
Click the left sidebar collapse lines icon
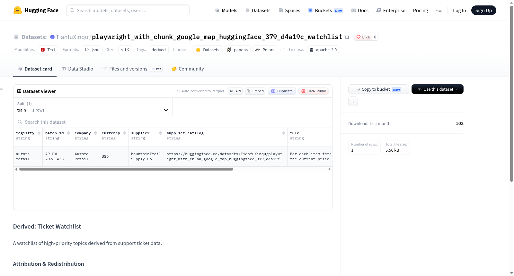[1, 88]
